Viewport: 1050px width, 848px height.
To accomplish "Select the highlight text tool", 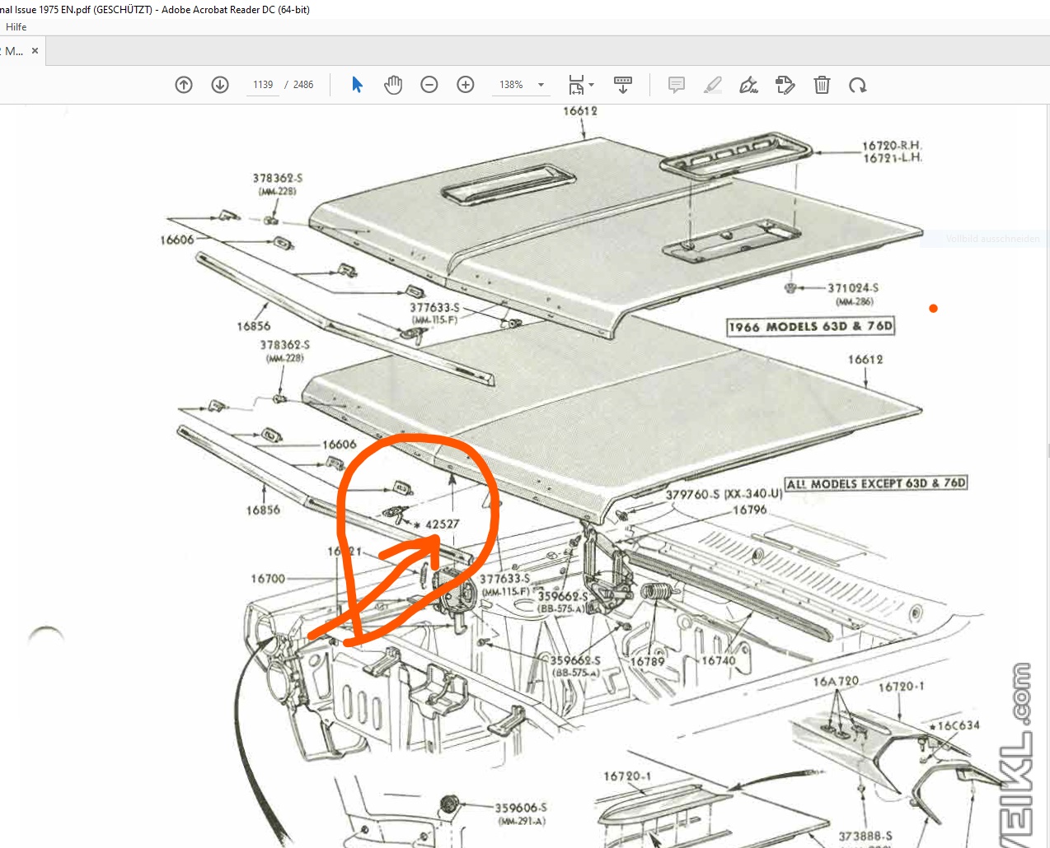I will coord(713,85).
